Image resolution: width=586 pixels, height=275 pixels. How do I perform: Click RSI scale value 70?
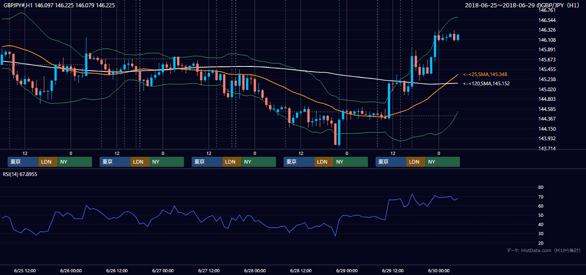pos(541,197)
